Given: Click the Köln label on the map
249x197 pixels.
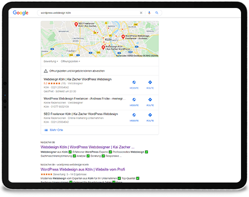Looking at the screenshot, I should [x=108, y=39].
